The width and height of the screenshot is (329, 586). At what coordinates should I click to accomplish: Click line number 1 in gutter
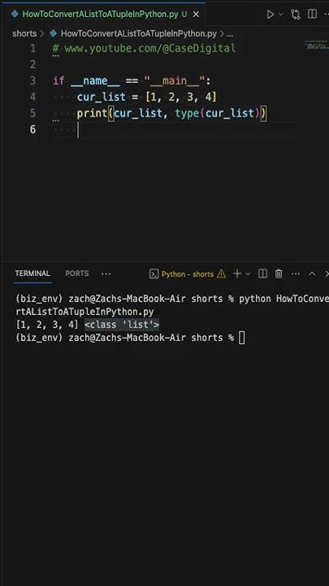(32, 49)
